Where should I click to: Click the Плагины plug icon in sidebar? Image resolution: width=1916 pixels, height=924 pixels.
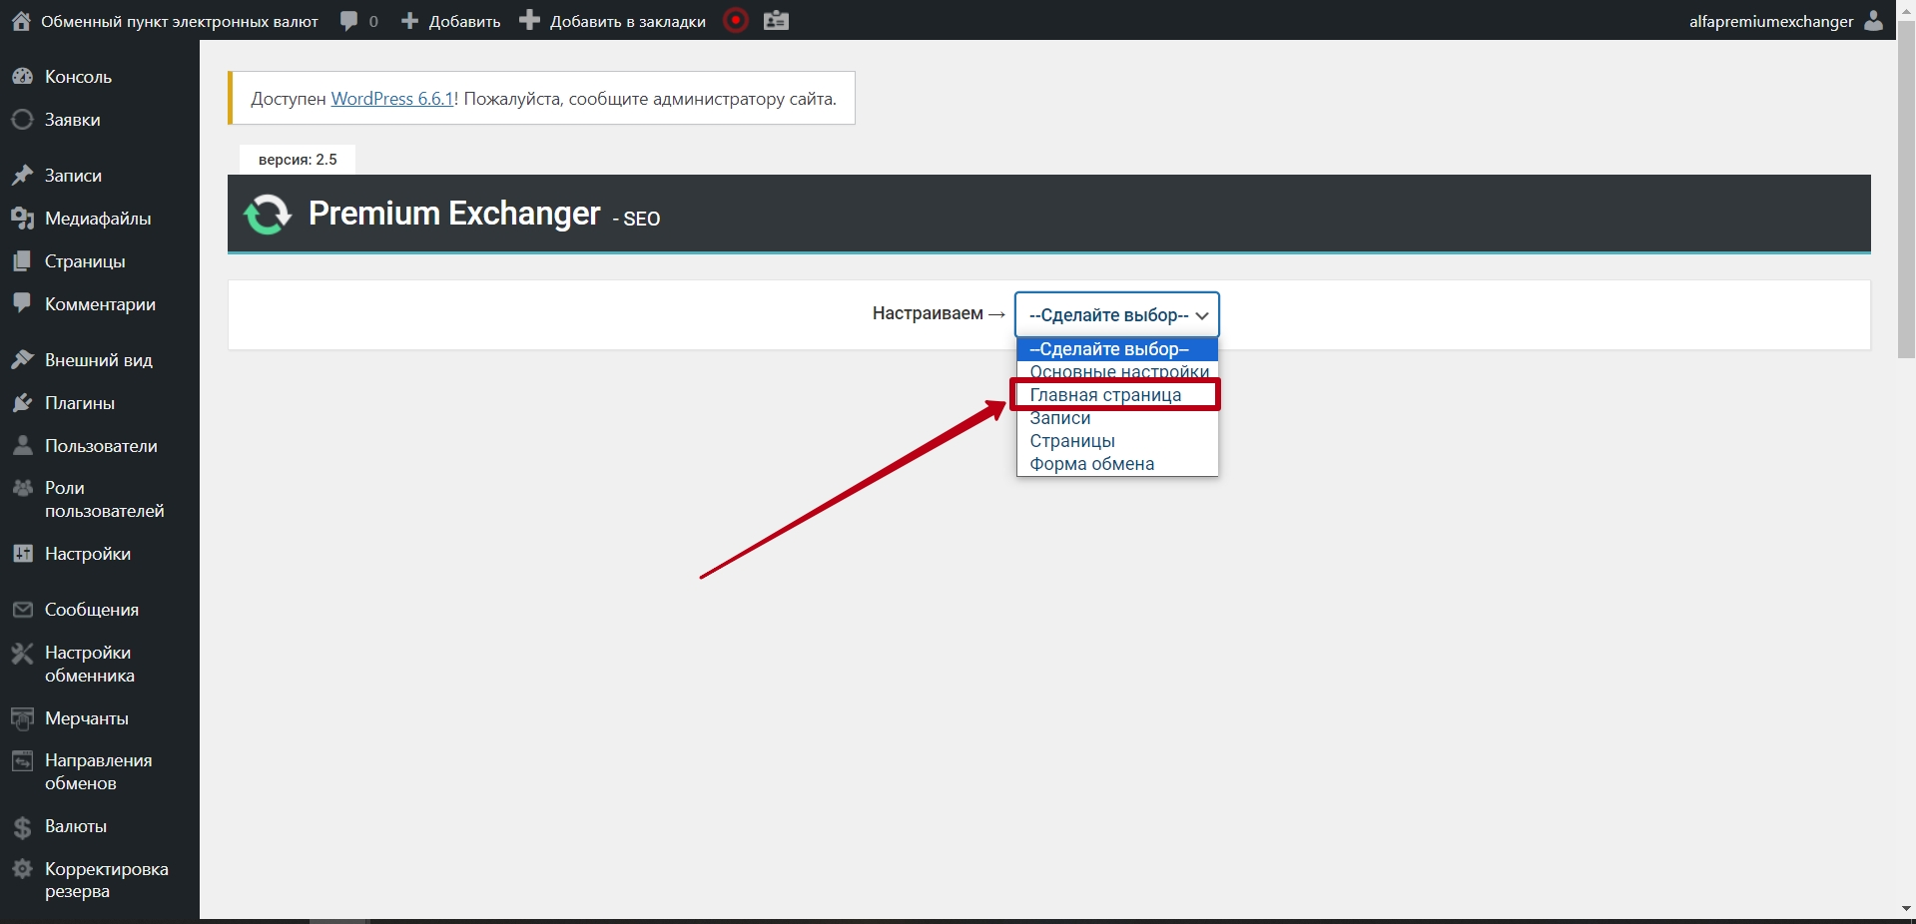pyautogui.click(x=22, y=403)
